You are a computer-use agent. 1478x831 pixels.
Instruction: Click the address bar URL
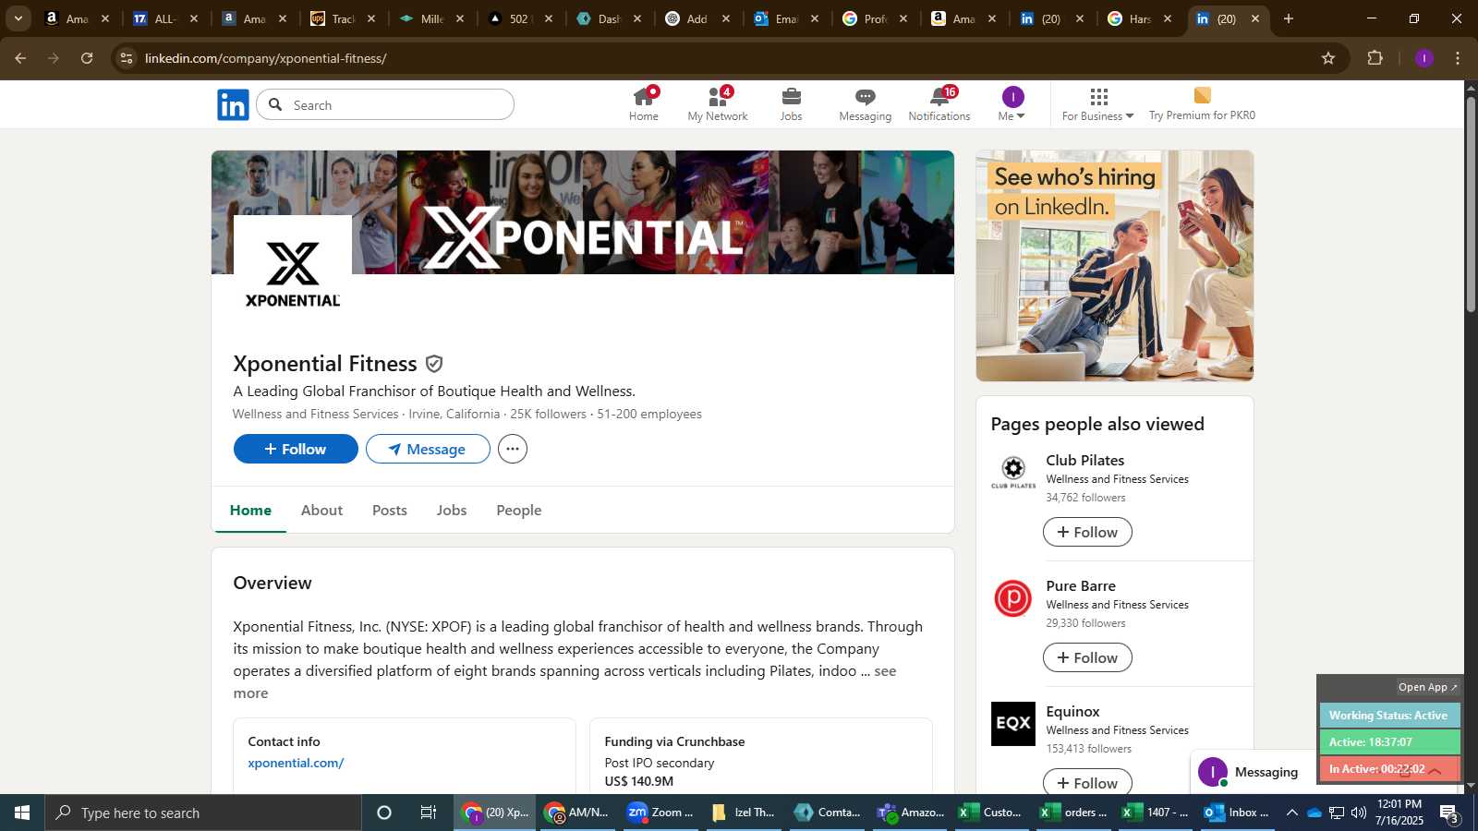tap(265, 58)
